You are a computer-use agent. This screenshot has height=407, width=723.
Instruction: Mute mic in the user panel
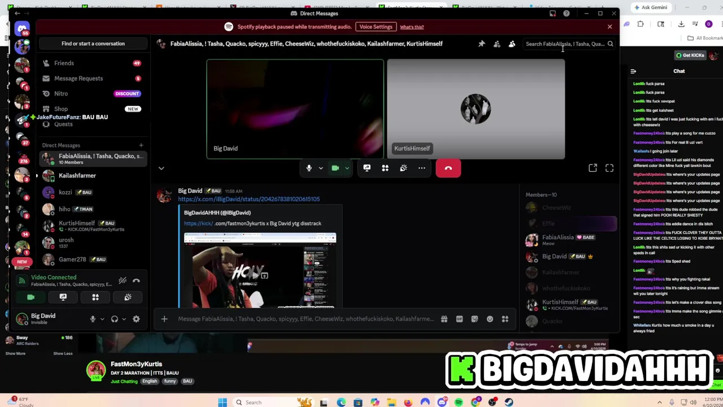[93, 319]
